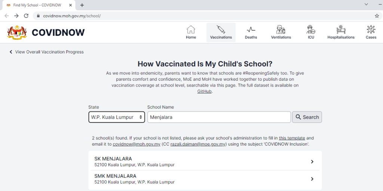Bookmark this page with the star icon

pos(377,16)
